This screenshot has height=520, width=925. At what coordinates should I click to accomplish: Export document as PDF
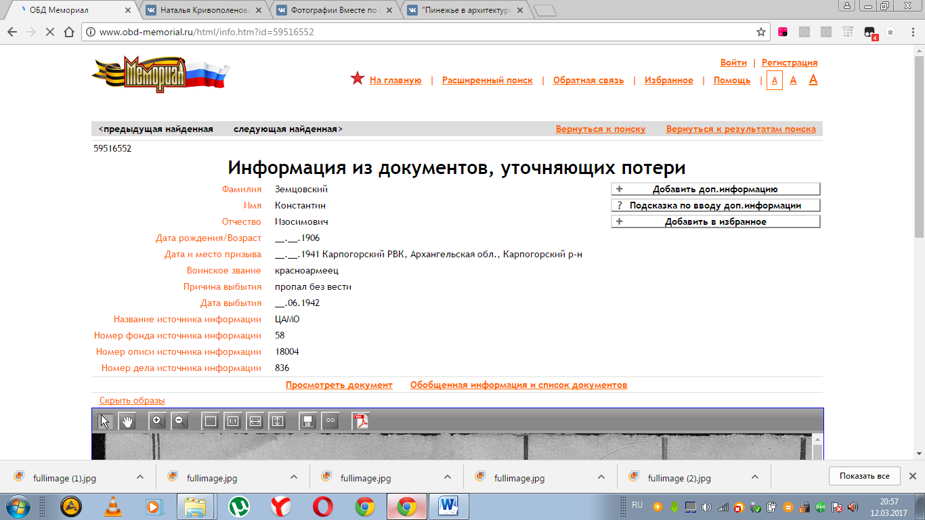(x=361, y=421)
